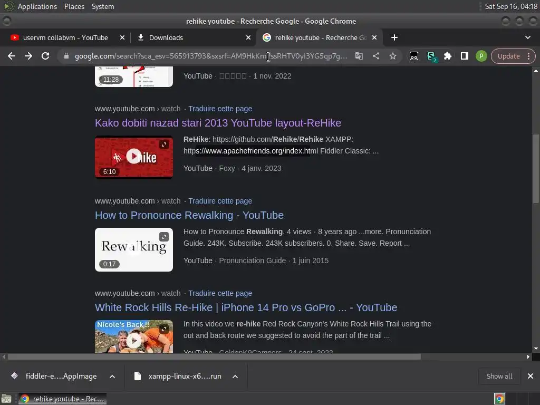Viewport: 540px width, 405px height.
Task: Click the address bar URL field
Action: 211,56
